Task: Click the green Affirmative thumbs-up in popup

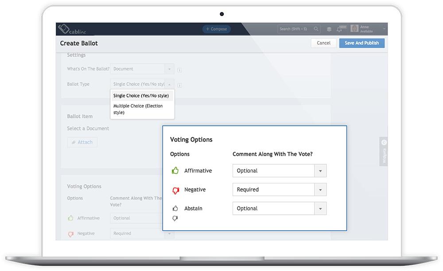Action: coord(175,170)
